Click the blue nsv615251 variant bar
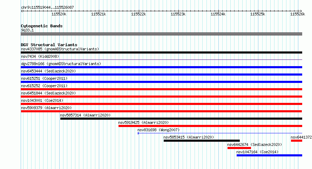312x169 pixels. tap(161, 82)
